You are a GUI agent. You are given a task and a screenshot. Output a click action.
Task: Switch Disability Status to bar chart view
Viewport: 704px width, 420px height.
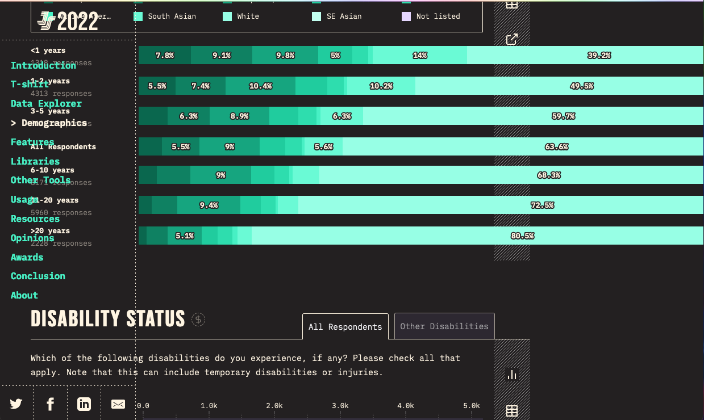point(512,375)
